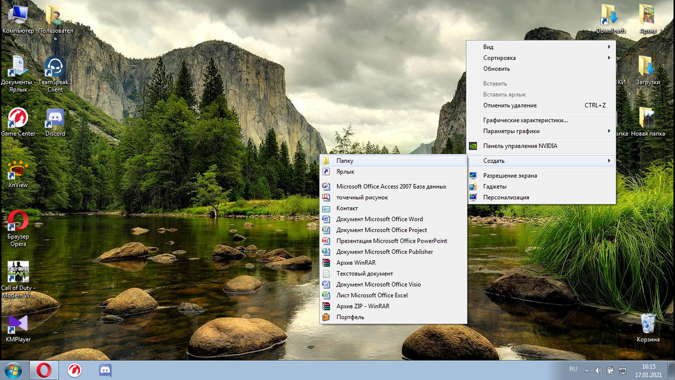Open Opera from the taskbar

click(44, 370)
